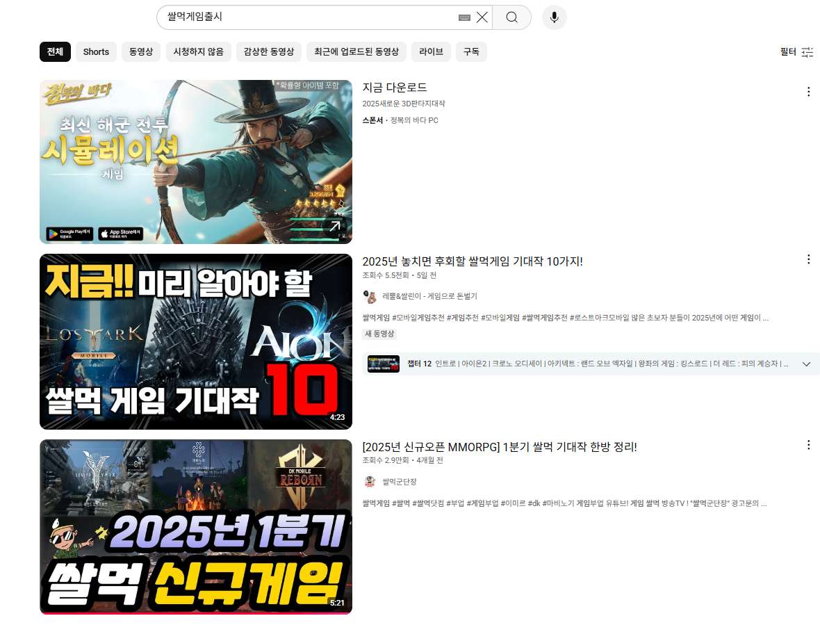820x625 pixels.
Task: Open the 정복의 바다 ad thumbnail
Action: coord(195,161)
